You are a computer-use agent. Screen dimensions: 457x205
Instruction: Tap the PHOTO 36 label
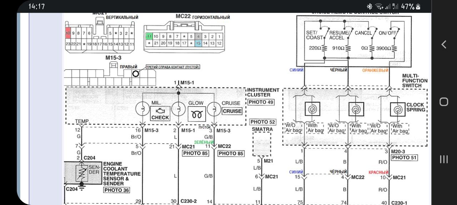click(x=116, y=190)
